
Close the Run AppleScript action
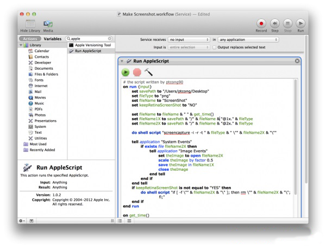click(297, 61)
